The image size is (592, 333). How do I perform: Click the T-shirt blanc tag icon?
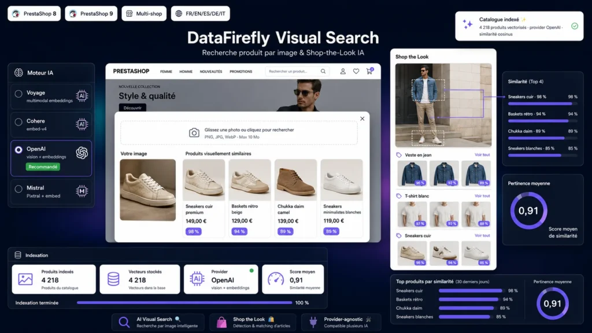tap(399, 196)
